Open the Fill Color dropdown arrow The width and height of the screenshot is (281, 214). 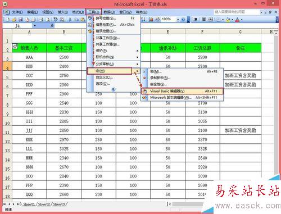pyautogui.click(x=232, y=20)
